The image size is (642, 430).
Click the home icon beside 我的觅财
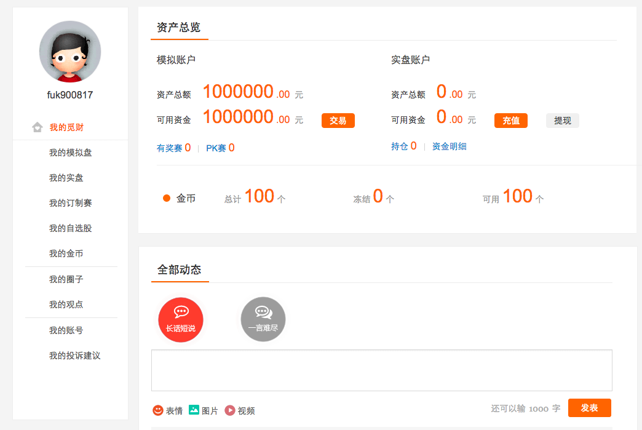pyautogui.click(x=37, y=127)
